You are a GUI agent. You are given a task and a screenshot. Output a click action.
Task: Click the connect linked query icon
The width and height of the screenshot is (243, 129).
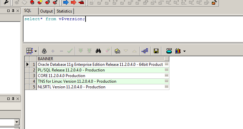click(145, 51)
